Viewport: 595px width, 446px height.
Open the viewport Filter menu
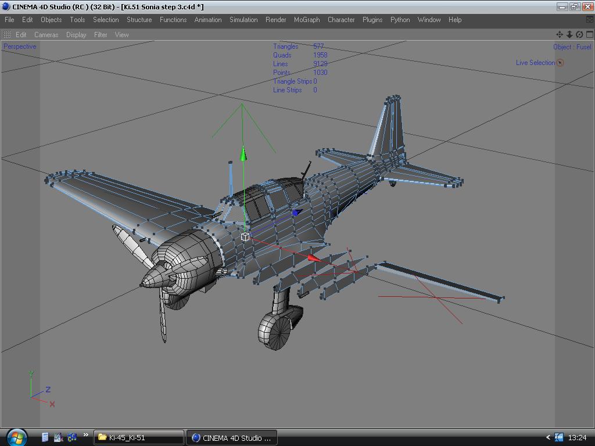pyautogui.click(x=101, y=35)
